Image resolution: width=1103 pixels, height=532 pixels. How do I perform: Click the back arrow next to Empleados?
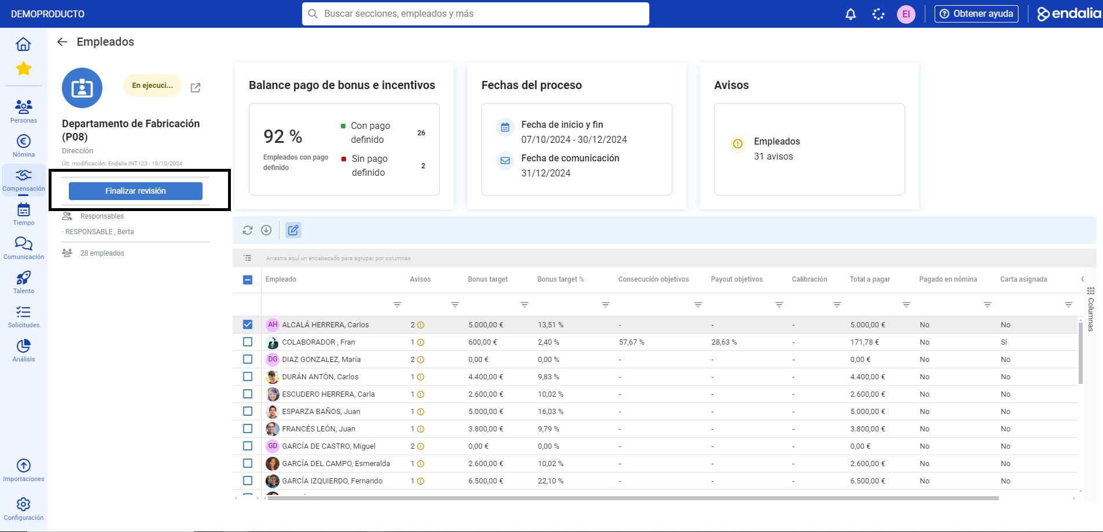coord(62,42)
